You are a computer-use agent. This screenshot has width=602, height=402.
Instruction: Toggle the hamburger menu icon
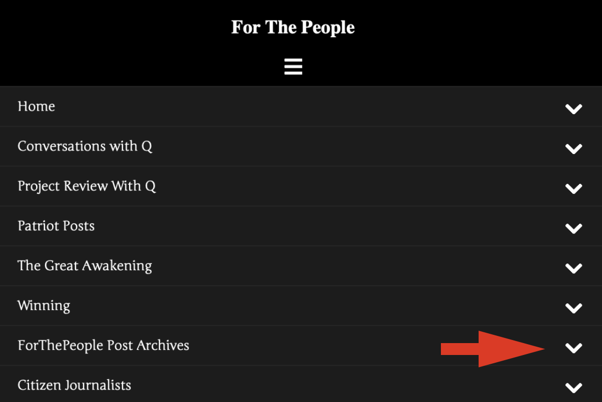coord(293,67)
